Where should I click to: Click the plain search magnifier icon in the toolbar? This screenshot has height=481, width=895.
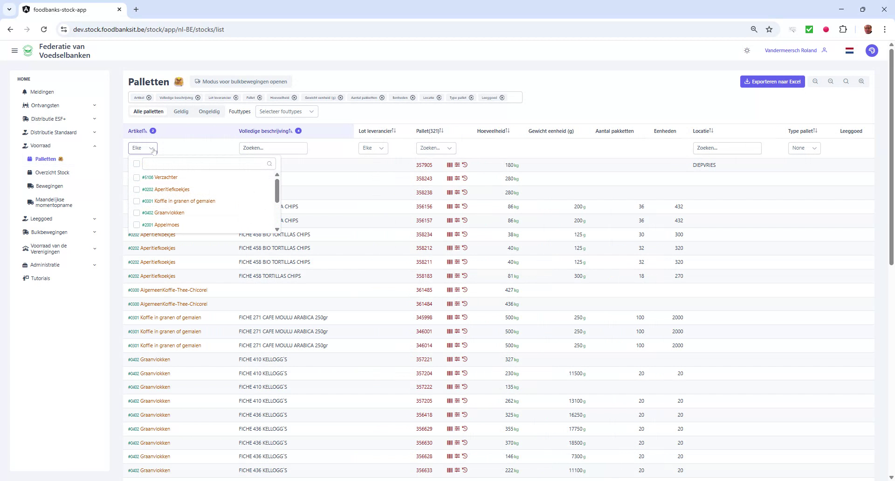(x=846, y=81)
